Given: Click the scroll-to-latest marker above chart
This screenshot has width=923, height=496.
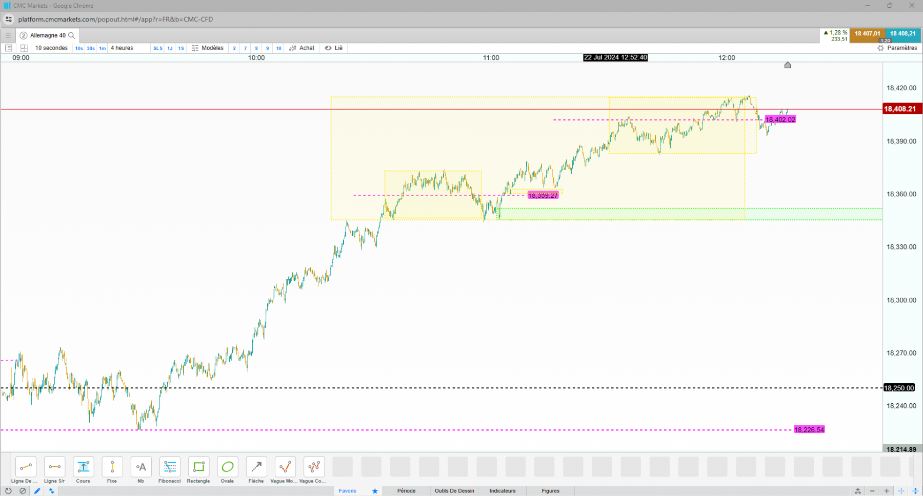Looking at the screenshot, I should 788,65.
